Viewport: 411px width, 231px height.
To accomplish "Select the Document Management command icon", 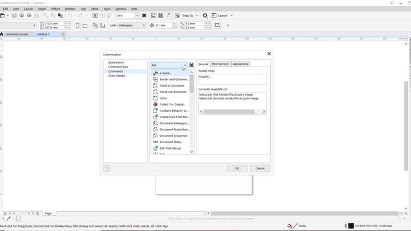I will point(155,123).
